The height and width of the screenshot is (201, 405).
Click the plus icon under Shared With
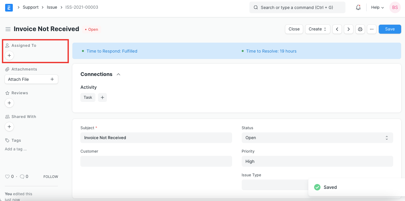pos(9,127)
